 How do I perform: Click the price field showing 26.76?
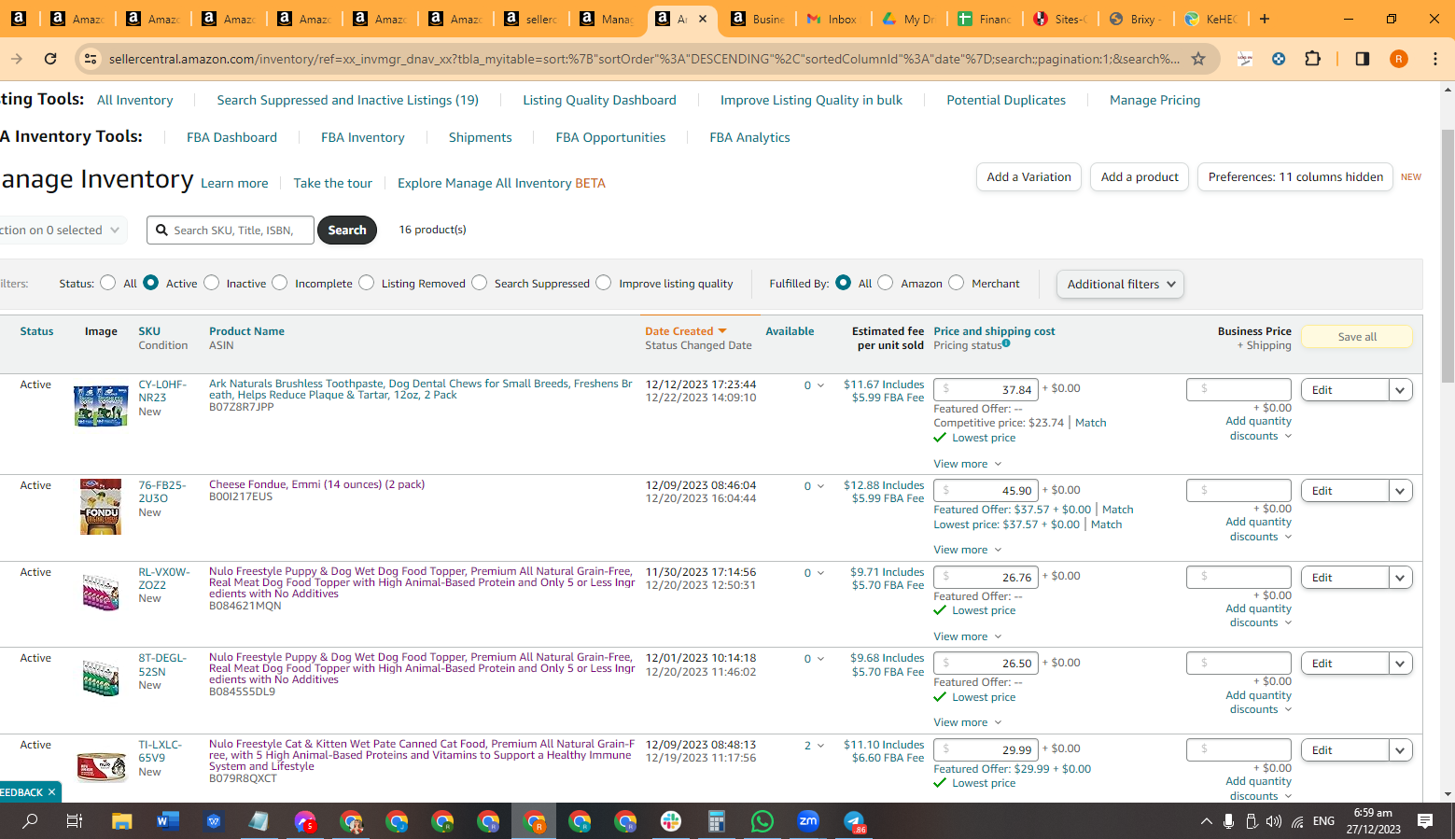pos(986,577)
